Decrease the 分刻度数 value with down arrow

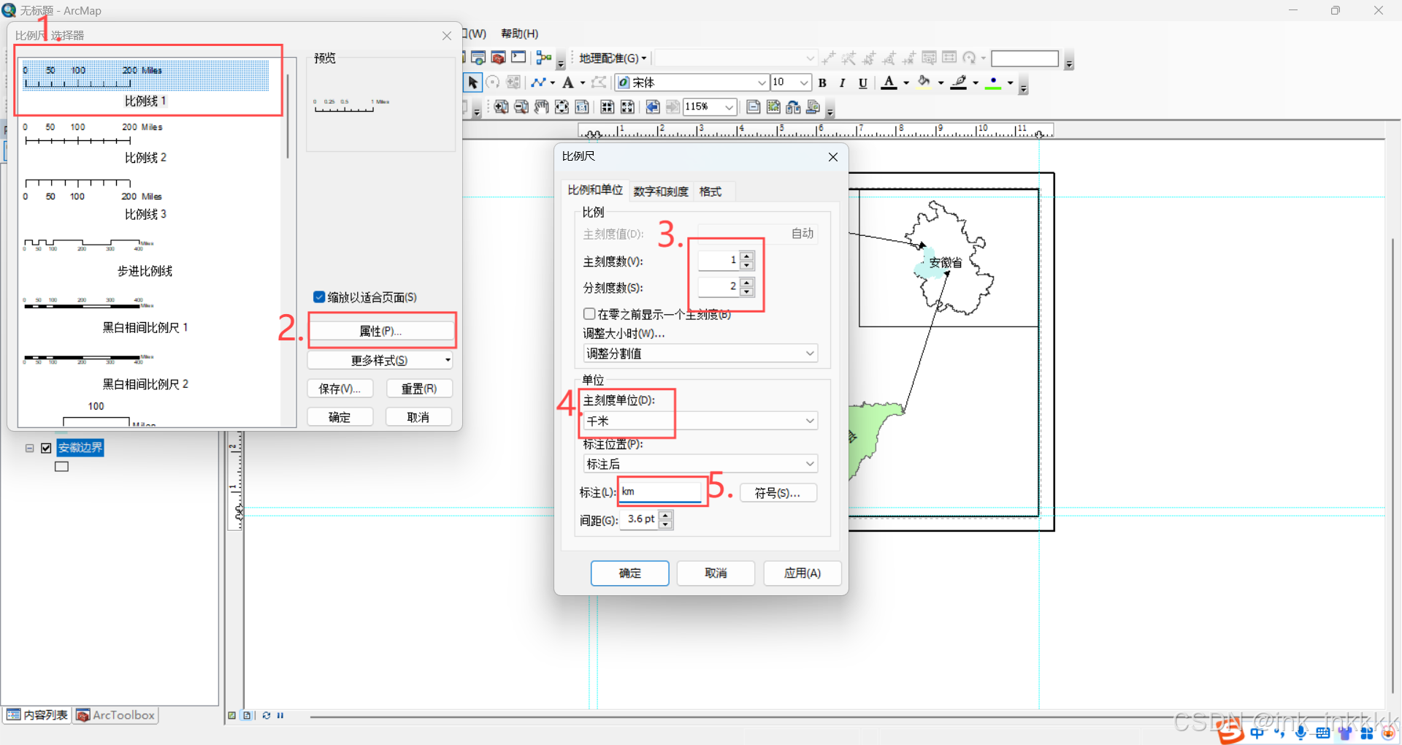point(746,291)
